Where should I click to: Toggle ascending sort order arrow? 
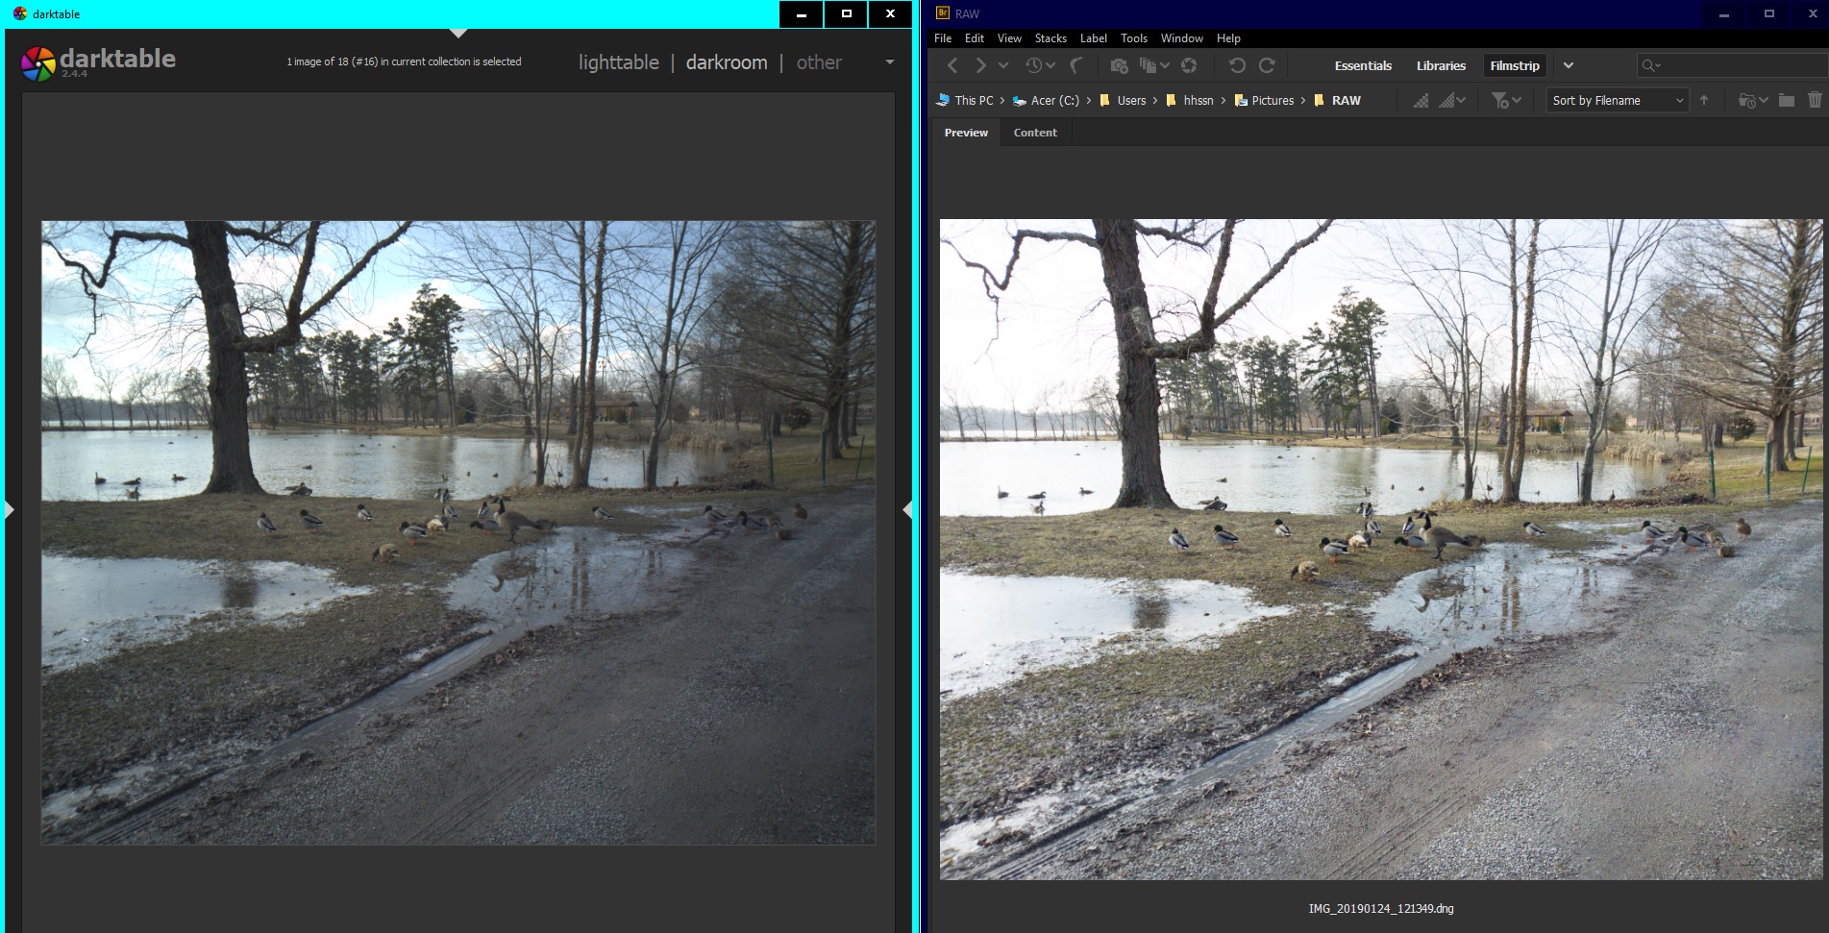tap(1704, 100)
